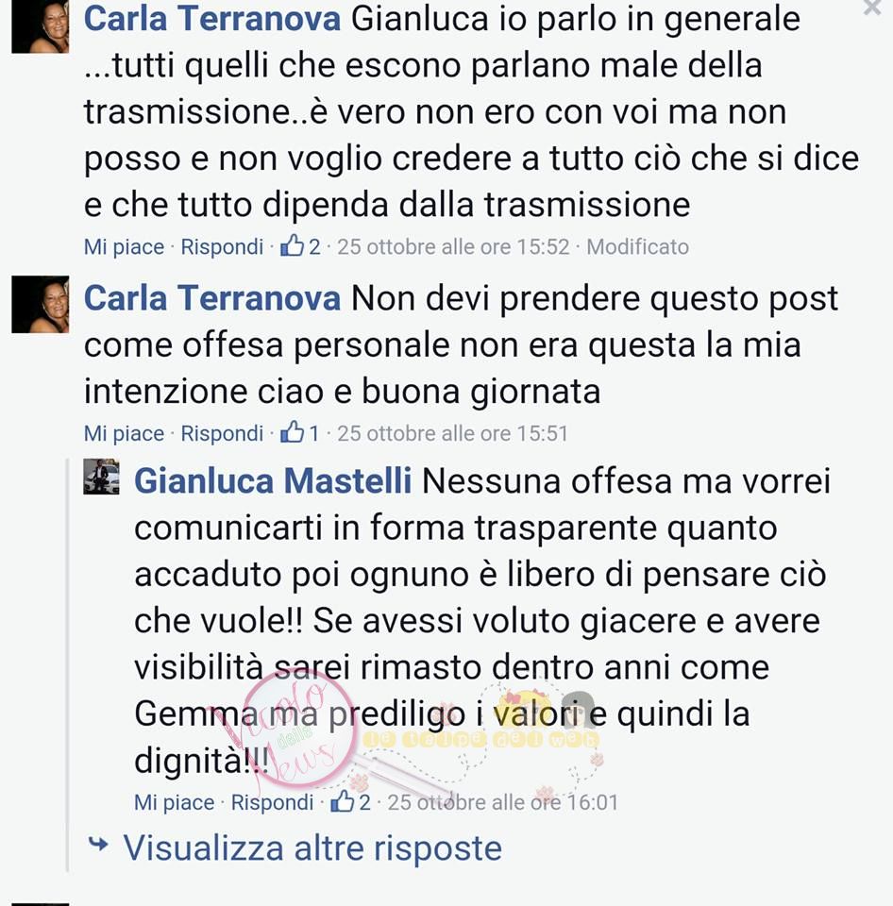The height and width of the screenshot is (906, 893).
Task: Open Carla Terranova's avatar on first comment
Action: coord(40,26)
